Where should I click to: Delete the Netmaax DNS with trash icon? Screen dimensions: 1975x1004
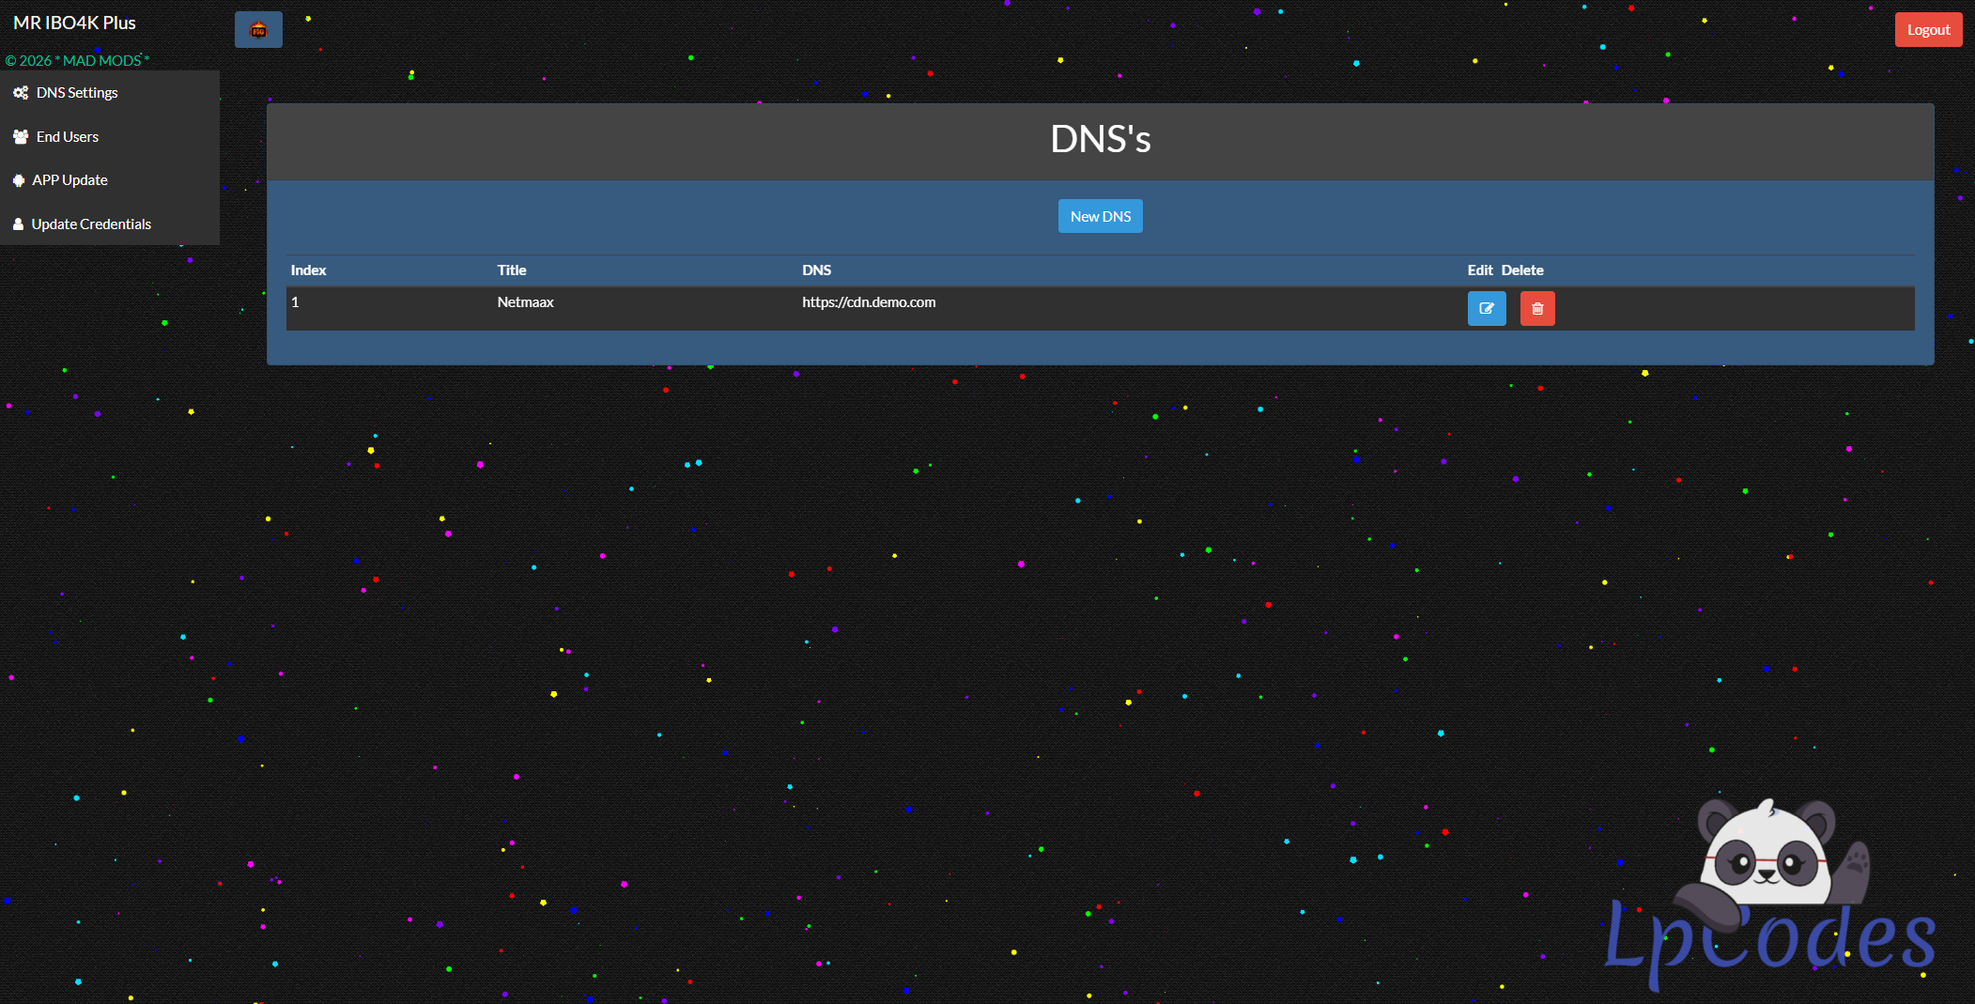[x=1536, y=308]
